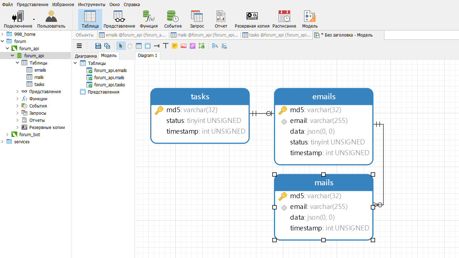The height and width of the screenshot is (258, 459).
Task: Expand the Резервные копии tree node
Action: pyautogui.click(x=18, y=127)
